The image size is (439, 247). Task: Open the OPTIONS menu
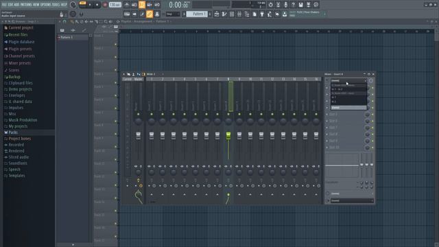46,5
